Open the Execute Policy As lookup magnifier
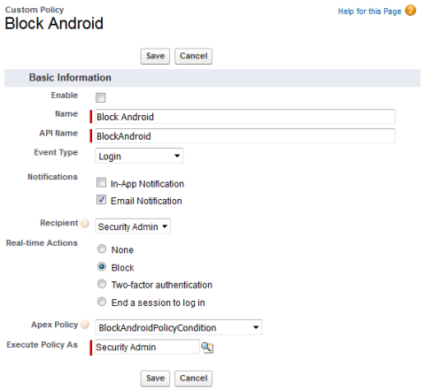Viewport: 425px width, 391px height. coord(207,348)
